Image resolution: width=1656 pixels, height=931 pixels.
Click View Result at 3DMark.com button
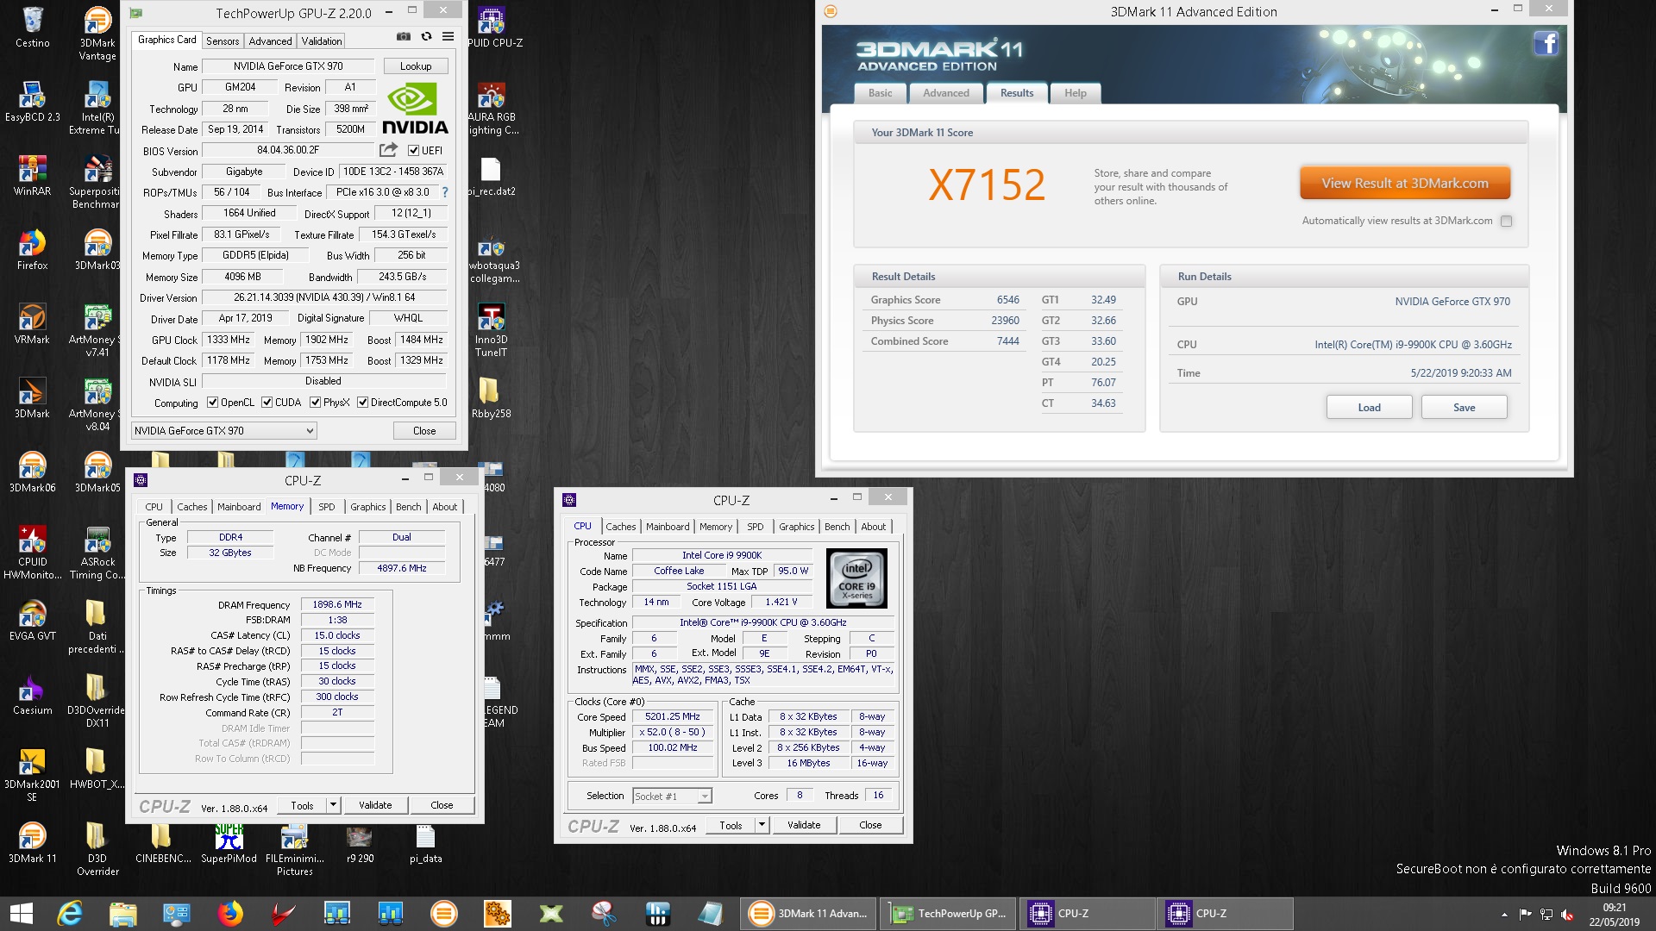1405,184
